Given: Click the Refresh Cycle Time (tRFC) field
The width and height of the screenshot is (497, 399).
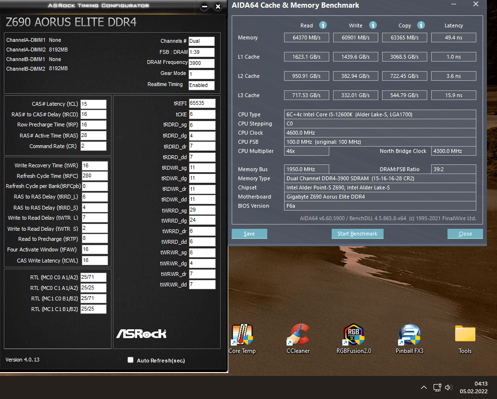Looking at the screenshot, I should 95,176.
